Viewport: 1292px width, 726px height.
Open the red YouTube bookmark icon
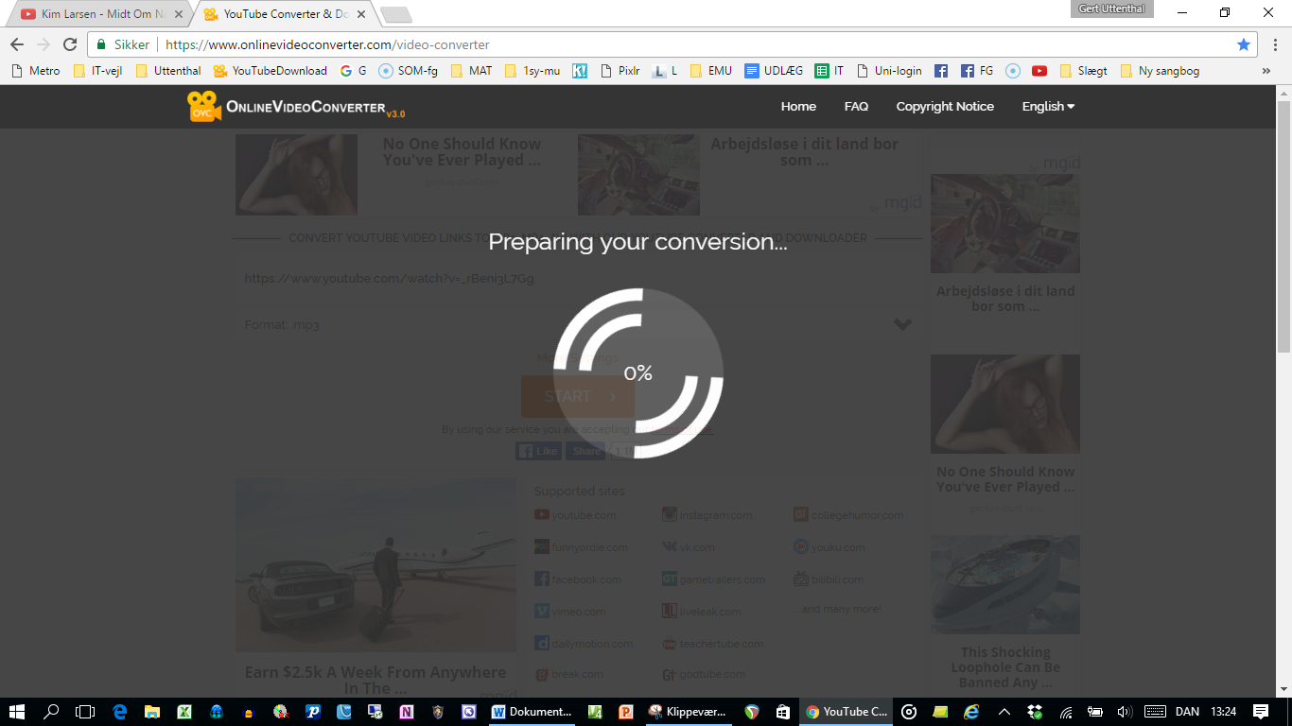pos(1039,71)
